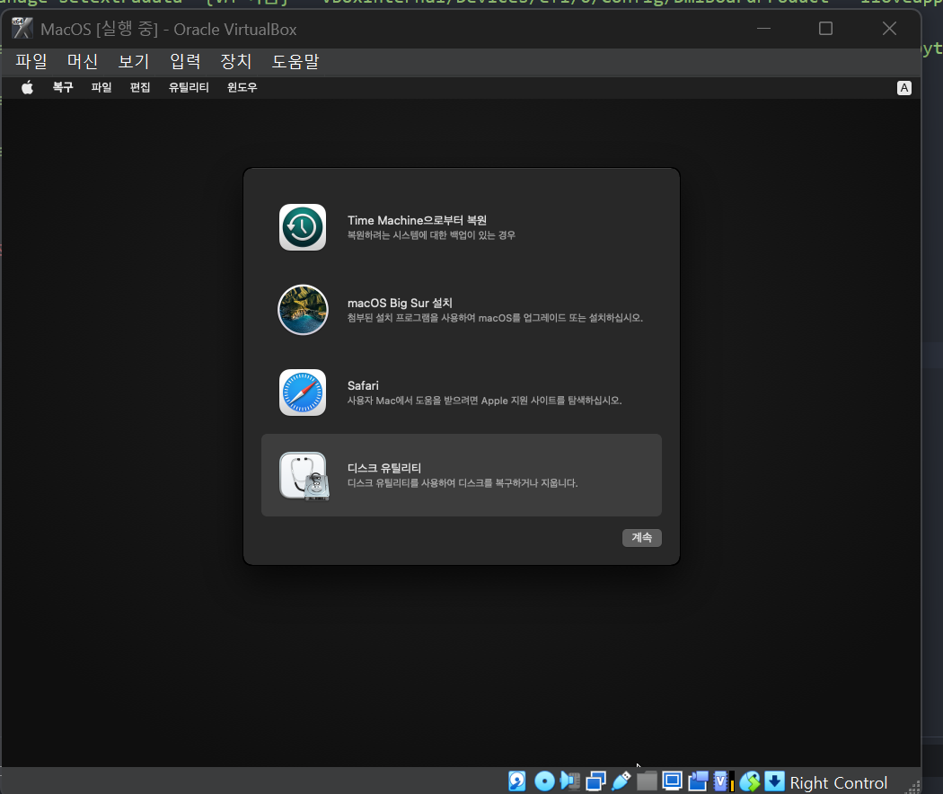Choose 'Time Machine으로부터 복원' title text
Image resolution: width=943 pixels, height=794 pixels.
(x=418, y=221)
